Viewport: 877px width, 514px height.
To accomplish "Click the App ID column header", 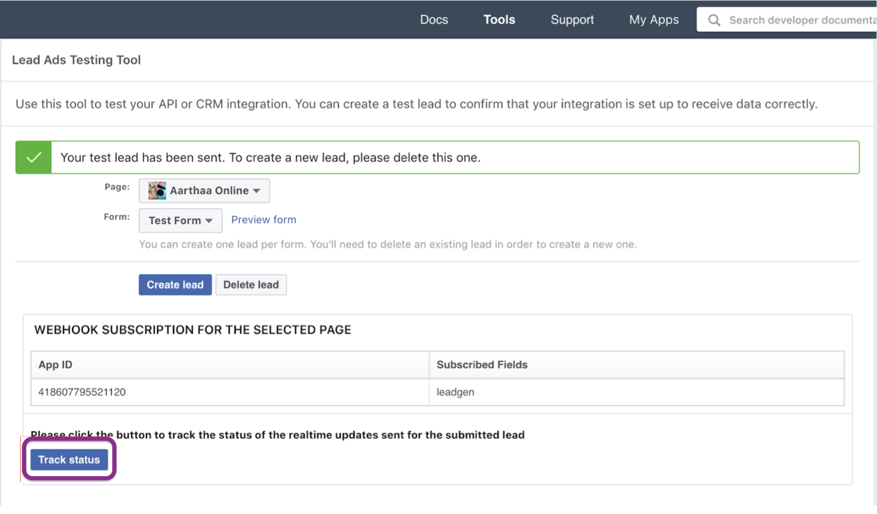I will point(55,365).
